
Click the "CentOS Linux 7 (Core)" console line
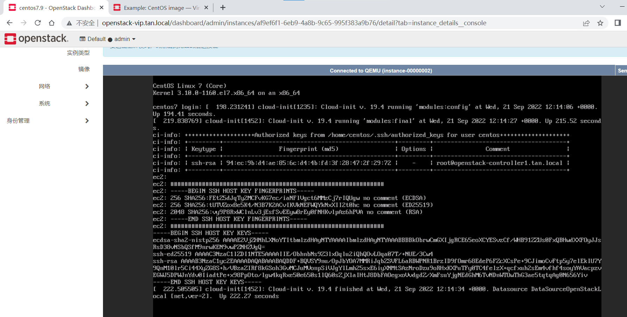[x=190, y=86]
